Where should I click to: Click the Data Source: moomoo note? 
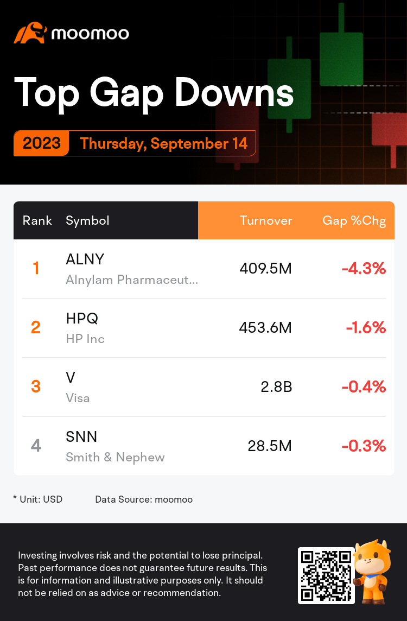[x=144, y=499]
